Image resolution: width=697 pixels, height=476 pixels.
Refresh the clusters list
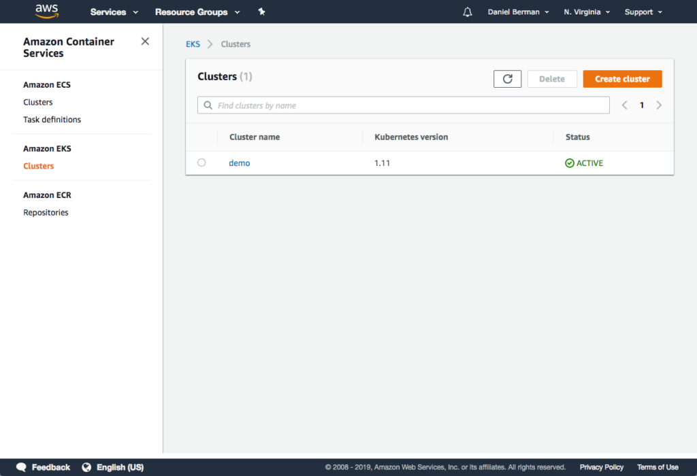pos(507,79)
